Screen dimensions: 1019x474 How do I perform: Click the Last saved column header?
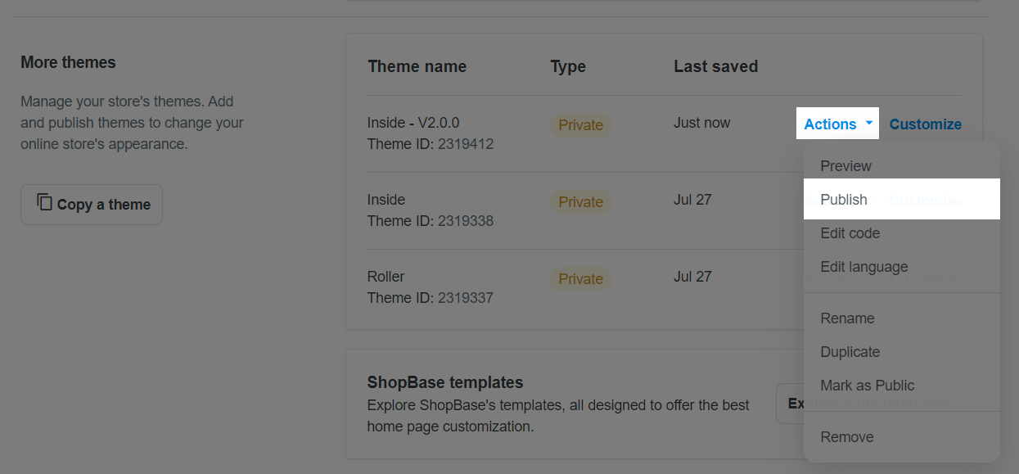coord(715,66)
